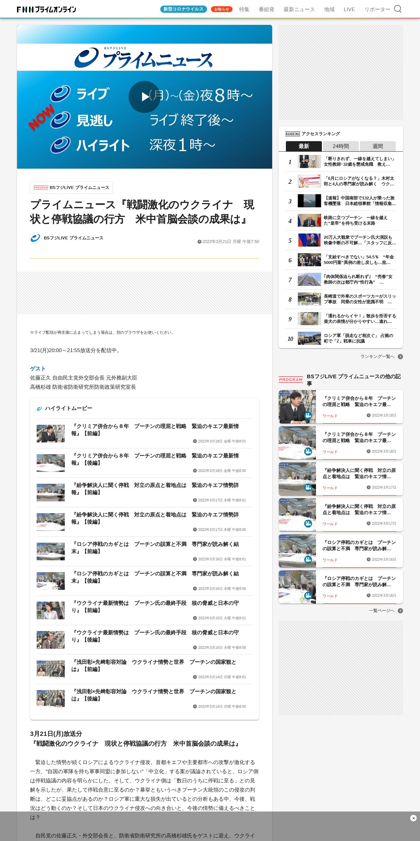Play the Prime News video
Image resolution: width=420 pixels, height=841 pixels.
144,97
